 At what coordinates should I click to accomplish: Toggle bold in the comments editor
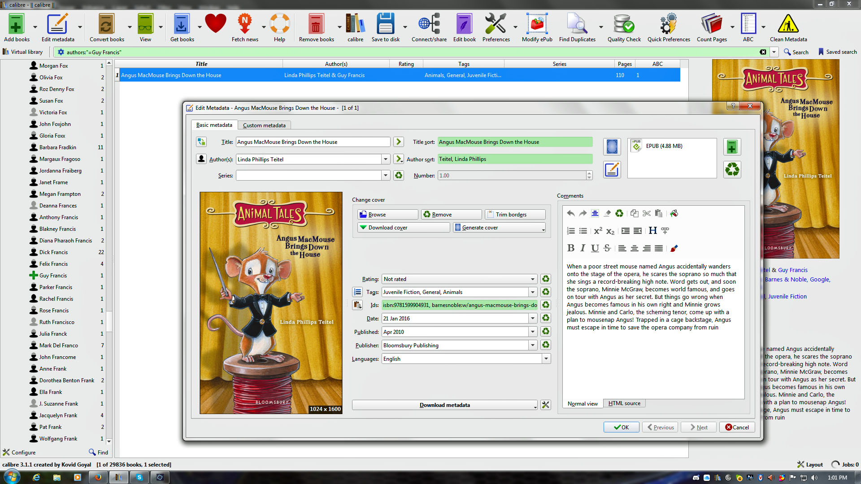pyautogui.click(x=570, y=248)
